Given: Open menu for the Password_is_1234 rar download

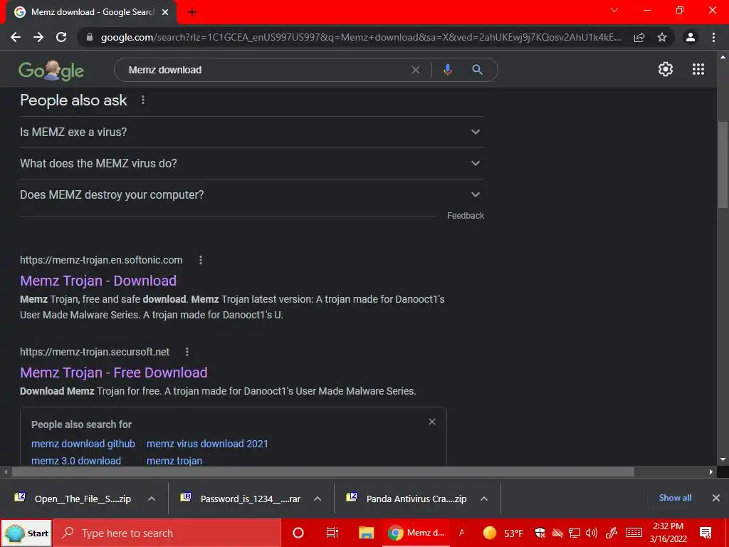Looking at the screenshot, I should point(318,499).
